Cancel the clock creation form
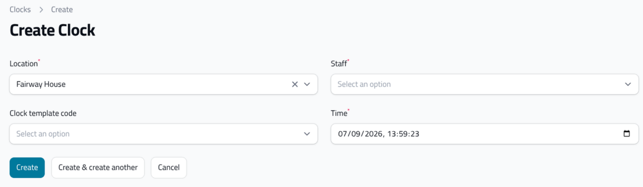The height and width of the screenshot is (187, 643). tap(169, 167)
